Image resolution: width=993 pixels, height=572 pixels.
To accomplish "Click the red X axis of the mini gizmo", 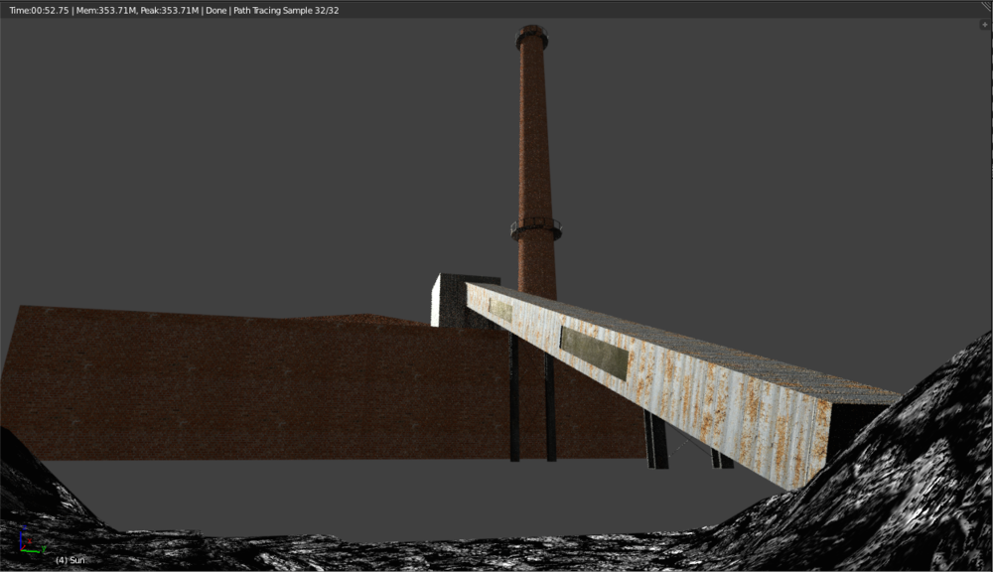I will [x=23, y=546].
